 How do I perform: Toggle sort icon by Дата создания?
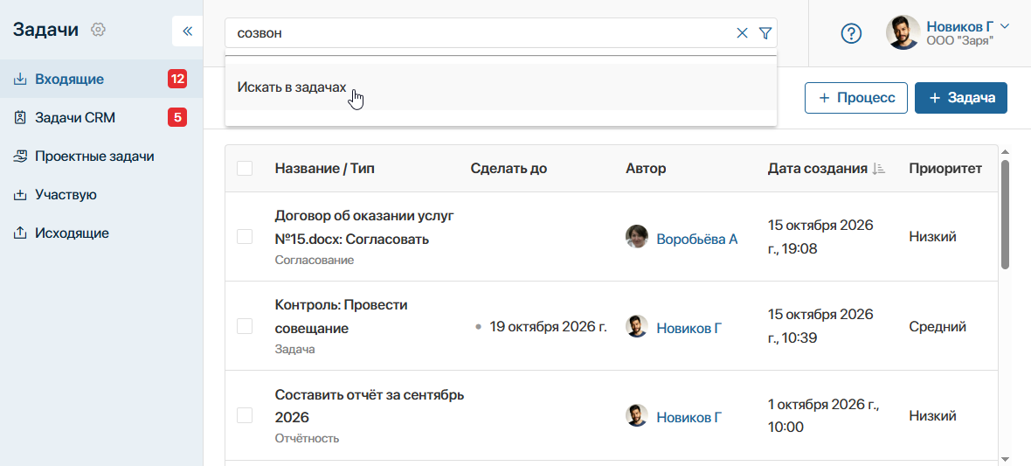point(878,169)
